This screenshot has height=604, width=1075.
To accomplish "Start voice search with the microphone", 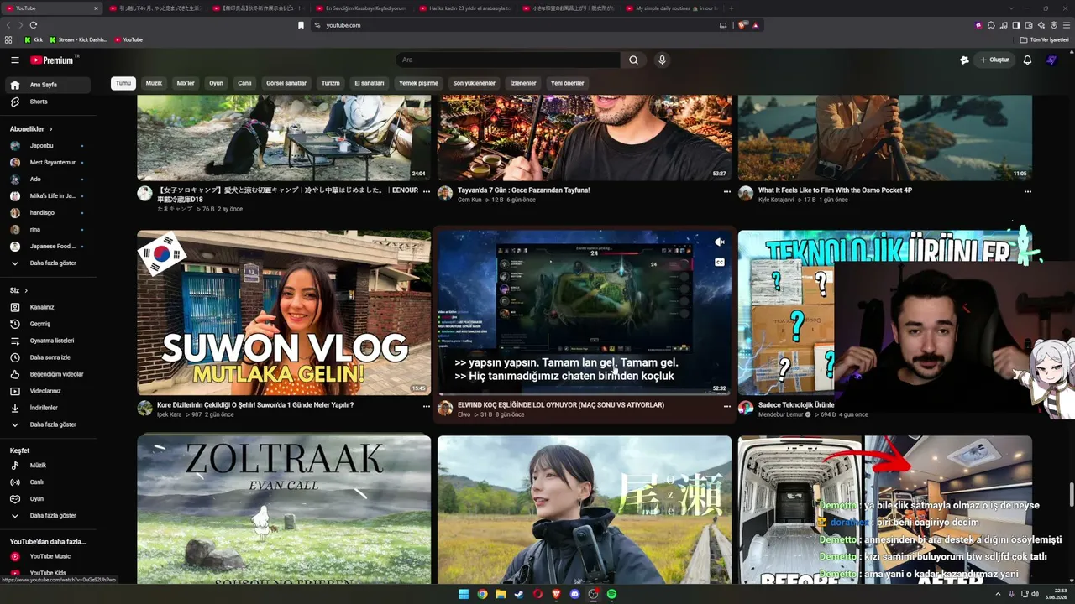I will click(662, 60).
